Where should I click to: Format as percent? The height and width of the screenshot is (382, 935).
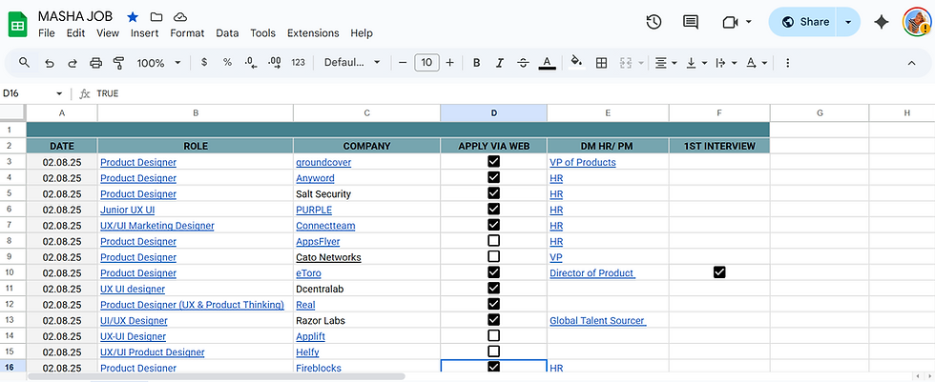[x=227, y=63]
